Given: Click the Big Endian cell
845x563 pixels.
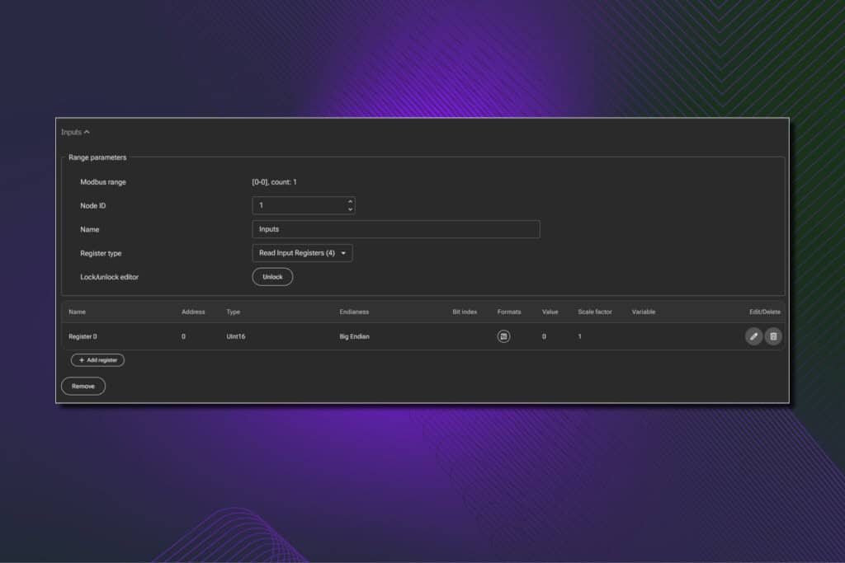Looking at the screenshot, I should click(354, 336).
